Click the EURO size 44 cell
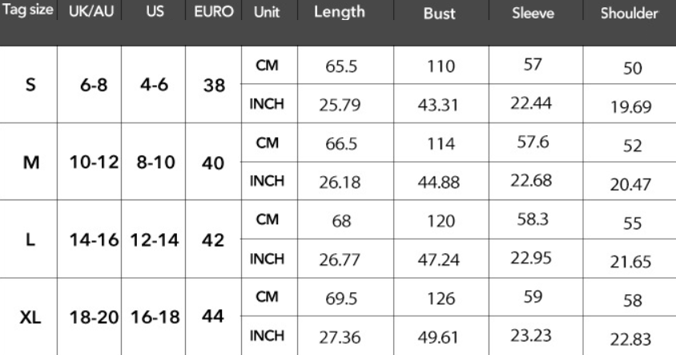Viewport: 676px width, 355px height. pyautogui.click(x=212, y=316)
